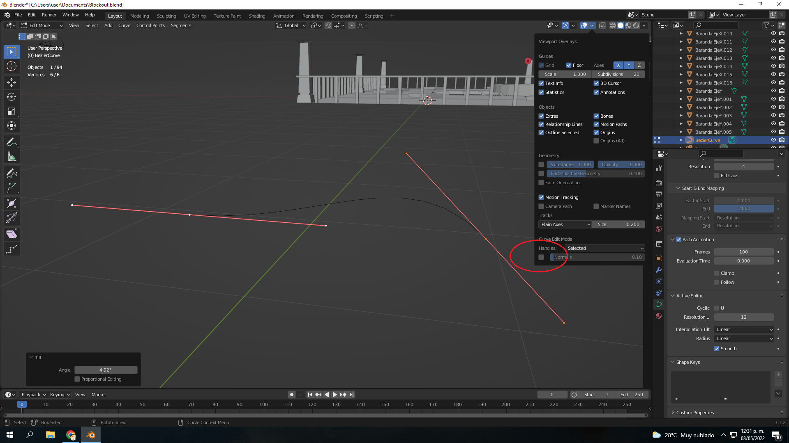
Task: Select the Scale tool
Action: [12, 111]
